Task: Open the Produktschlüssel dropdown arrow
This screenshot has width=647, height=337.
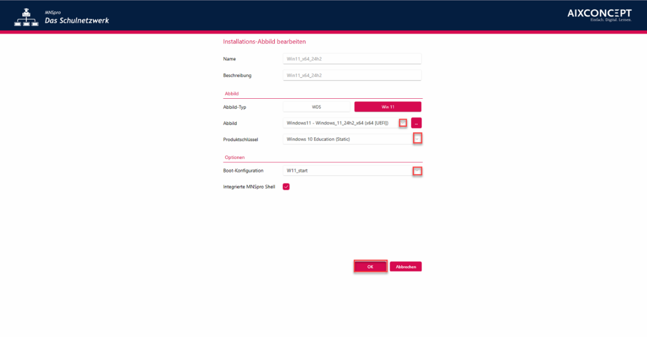Action: click(x=418, y=139)
